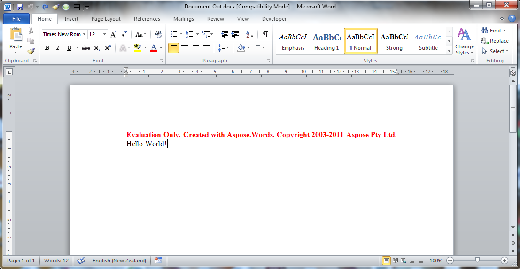
Task: Toggle Print Layout view button
Action: coord(386,261)
